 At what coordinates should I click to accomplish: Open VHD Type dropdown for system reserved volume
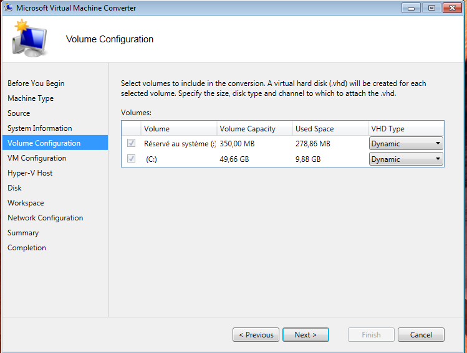406,143
